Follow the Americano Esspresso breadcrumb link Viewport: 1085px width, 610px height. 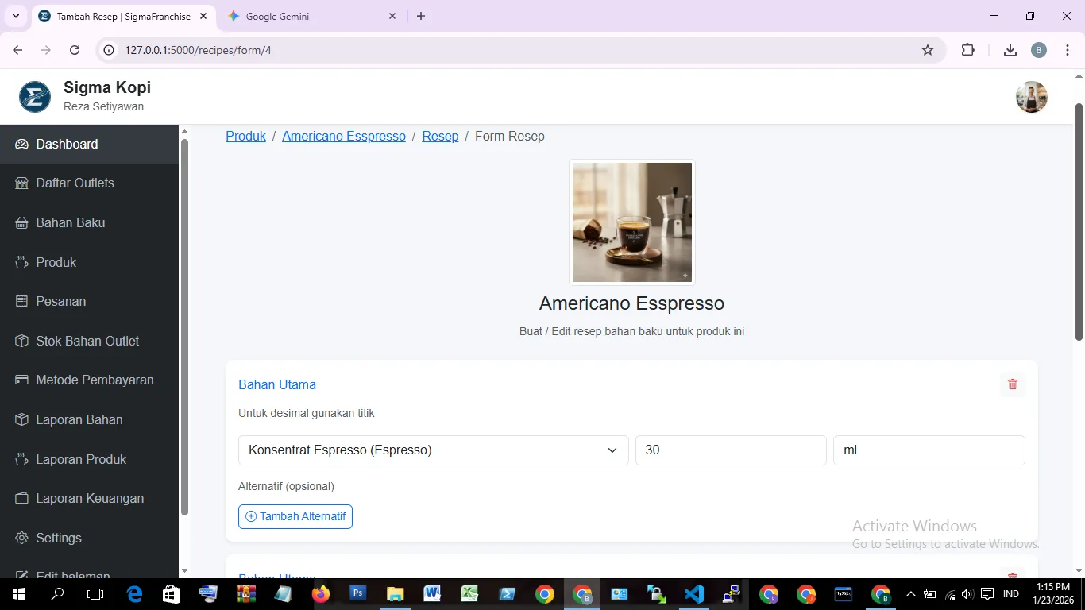[x=344, y=137]
